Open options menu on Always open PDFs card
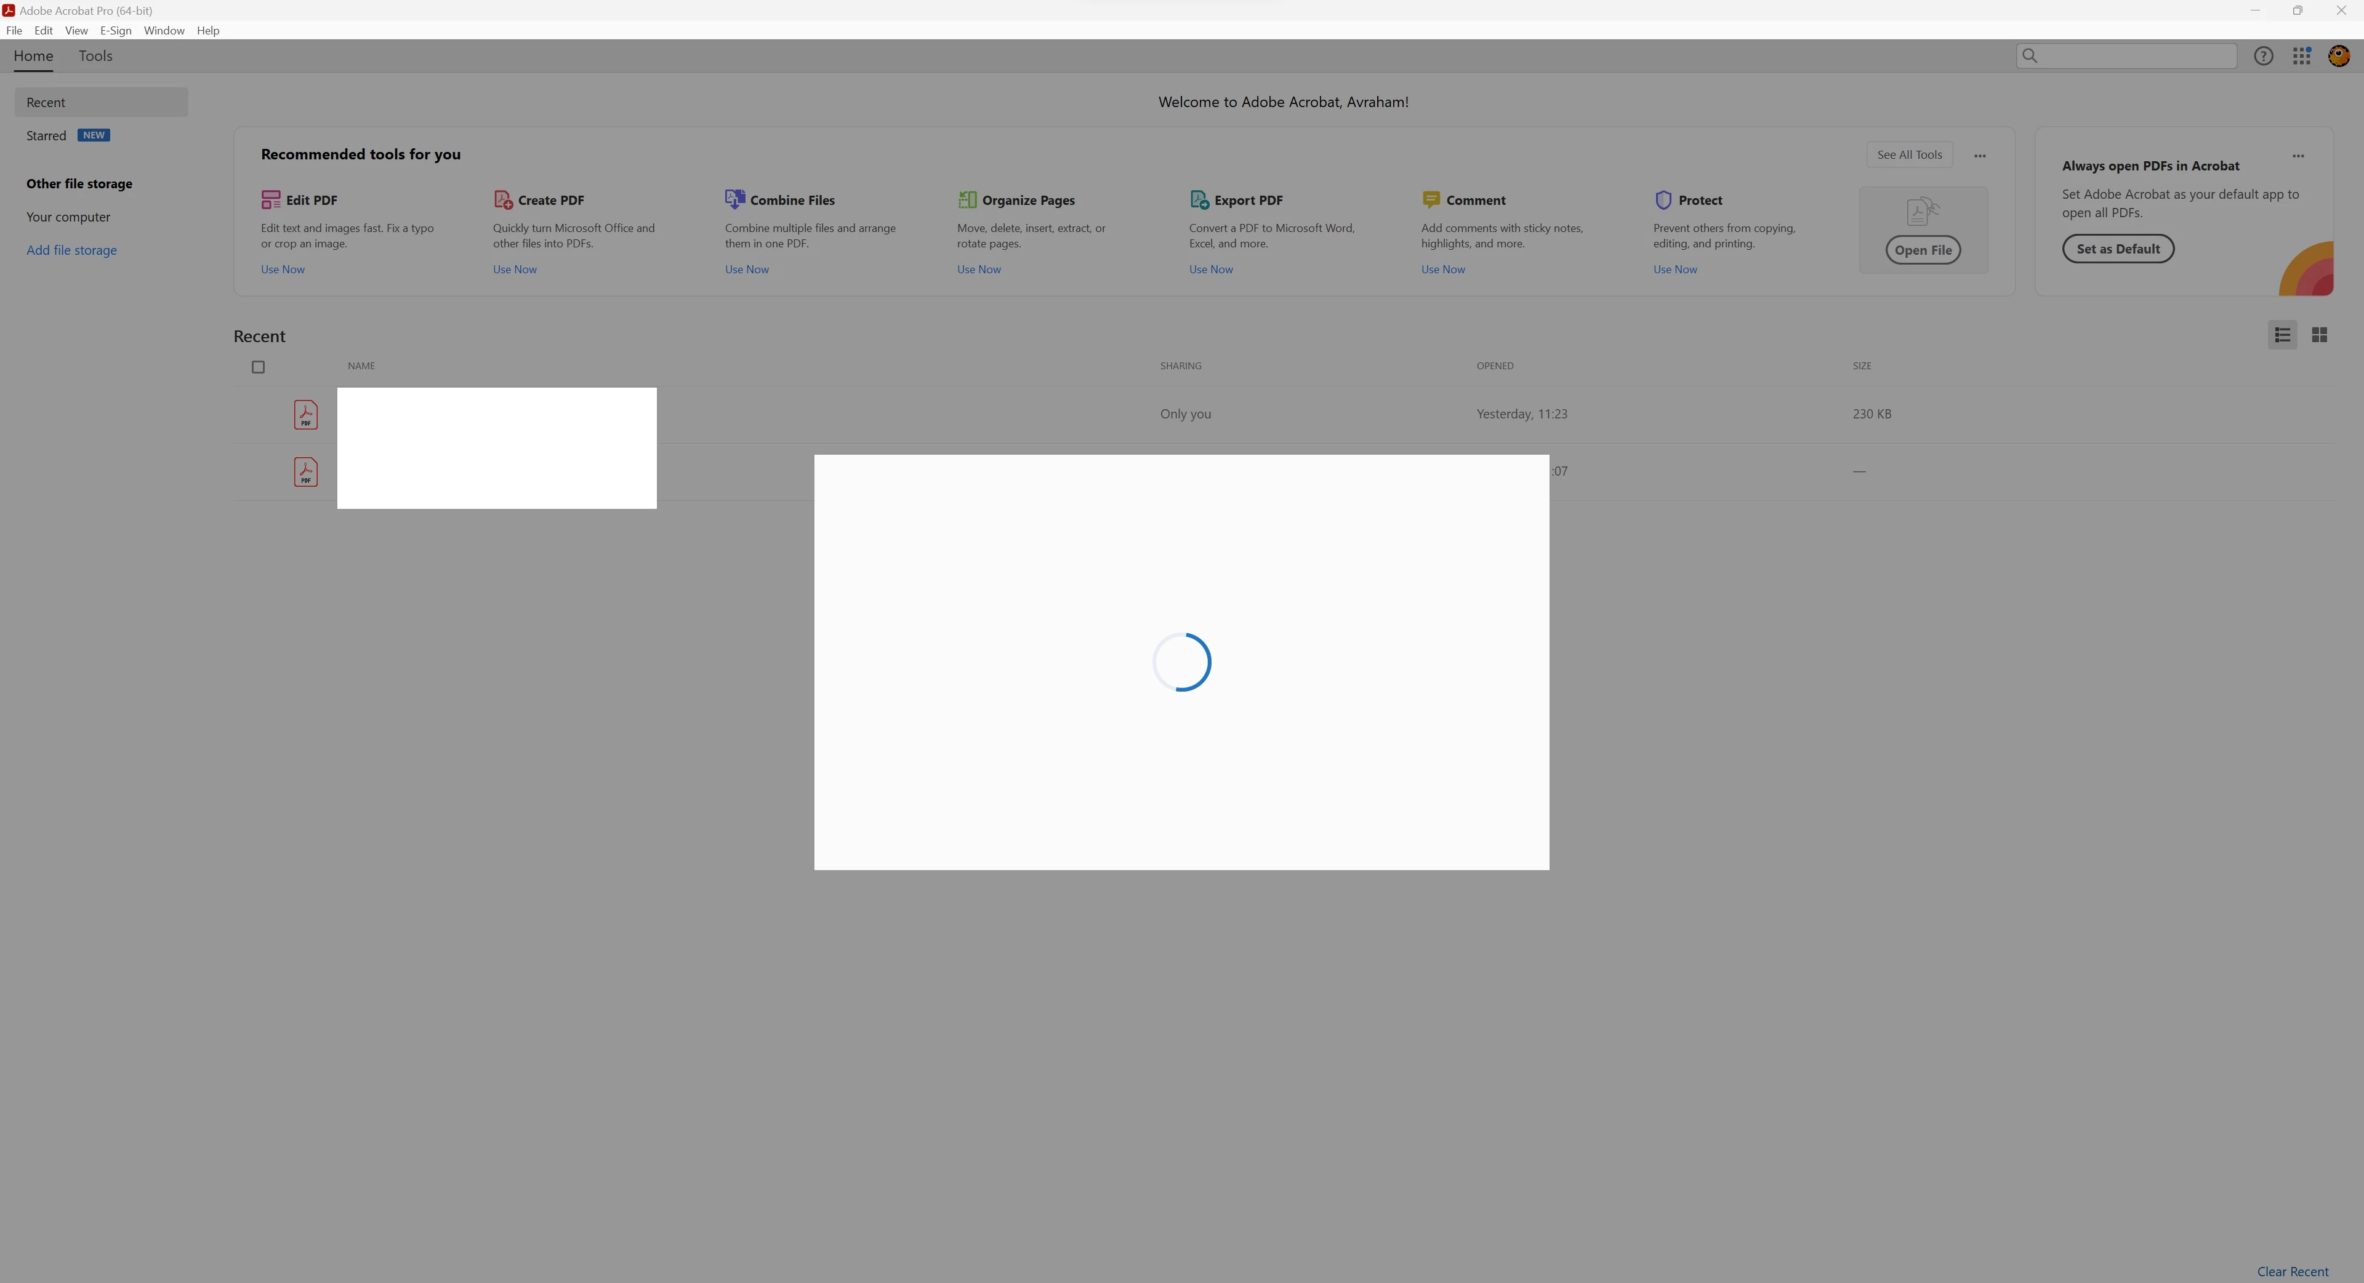 [2298, 156]
